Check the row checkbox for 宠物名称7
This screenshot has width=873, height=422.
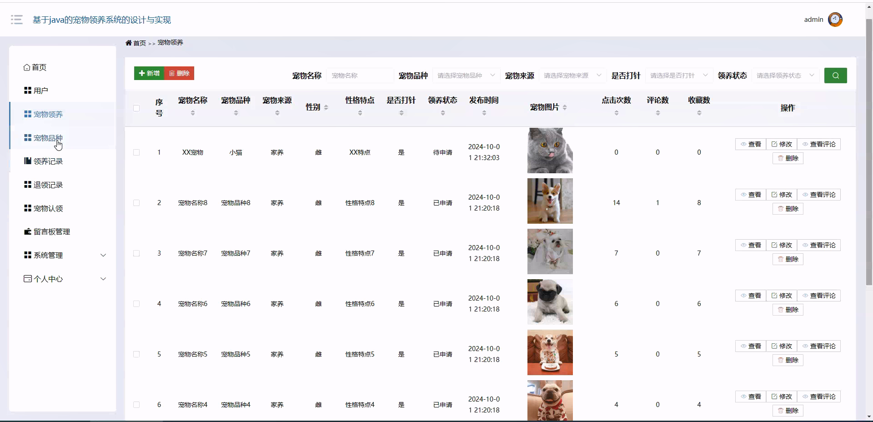[x=136, y=253]
